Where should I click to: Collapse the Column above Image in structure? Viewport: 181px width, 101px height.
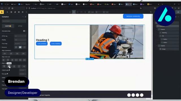pyautogui.click(x=157, y=46)
